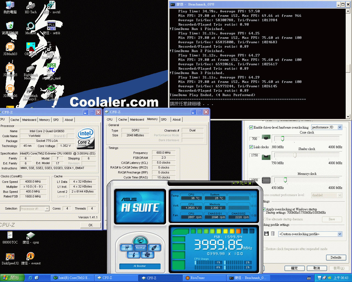The width and height of the screenshot is (352, 282).
Task: Open the My Computer desktop icon
Action: (x=10, y=7)
